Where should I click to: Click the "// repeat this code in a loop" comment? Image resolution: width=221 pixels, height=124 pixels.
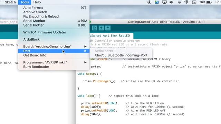134,96
